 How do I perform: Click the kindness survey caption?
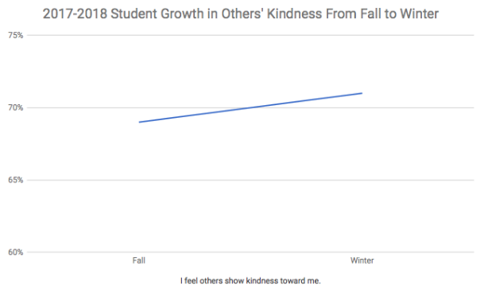tap(250, 280)
